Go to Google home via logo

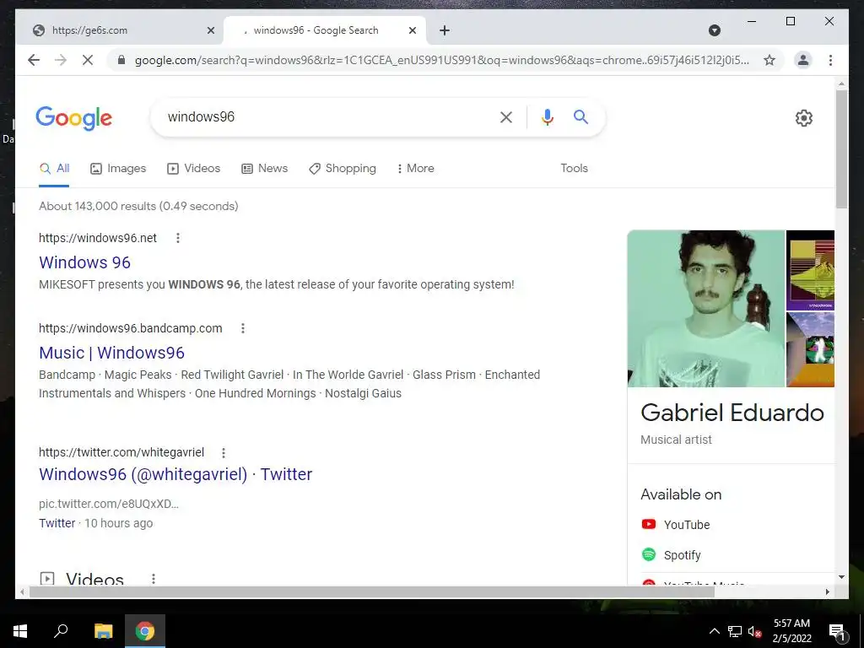[x=74, y=118]
